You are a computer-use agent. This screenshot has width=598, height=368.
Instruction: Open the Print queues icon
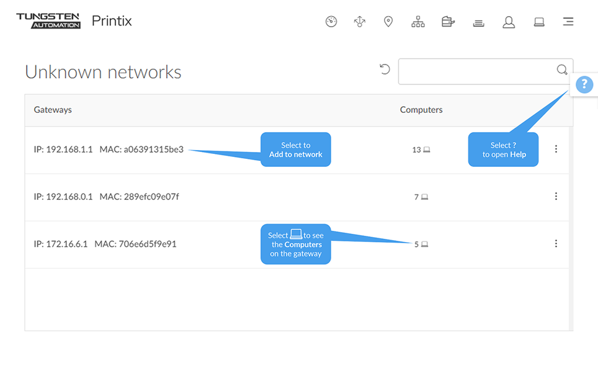click(x=478, y=23)
